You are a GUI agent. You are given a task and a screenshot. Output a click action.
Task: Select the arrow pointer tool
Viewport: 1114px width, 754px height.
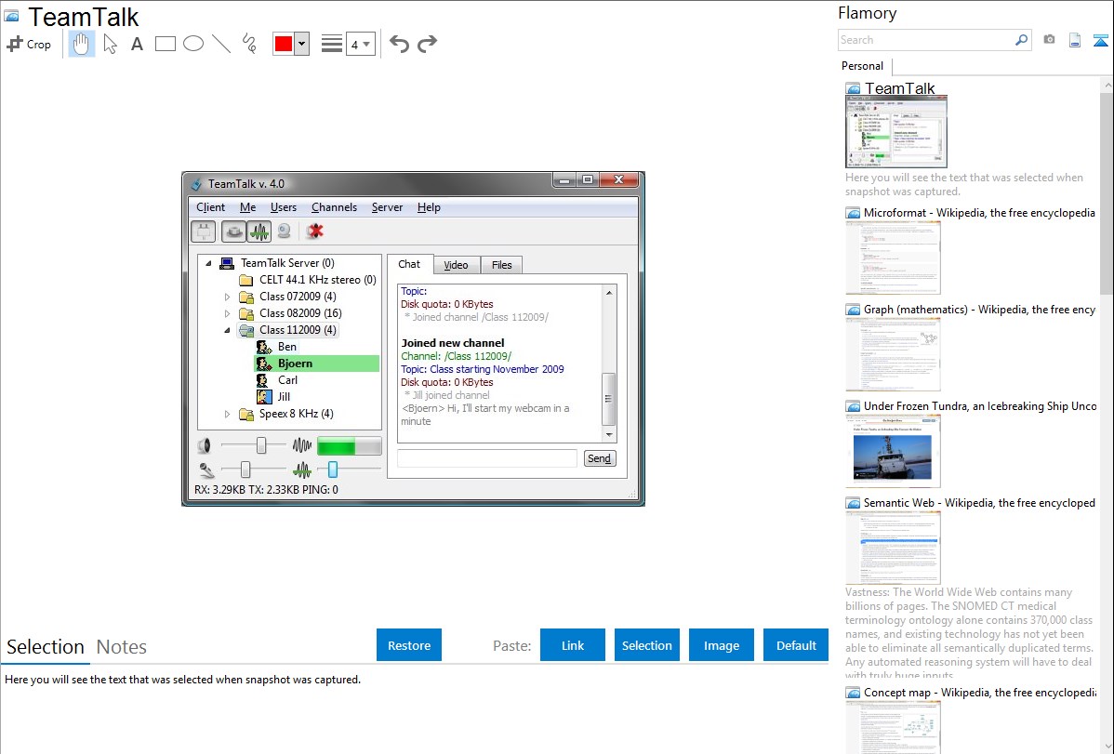[x=110, y=44]
